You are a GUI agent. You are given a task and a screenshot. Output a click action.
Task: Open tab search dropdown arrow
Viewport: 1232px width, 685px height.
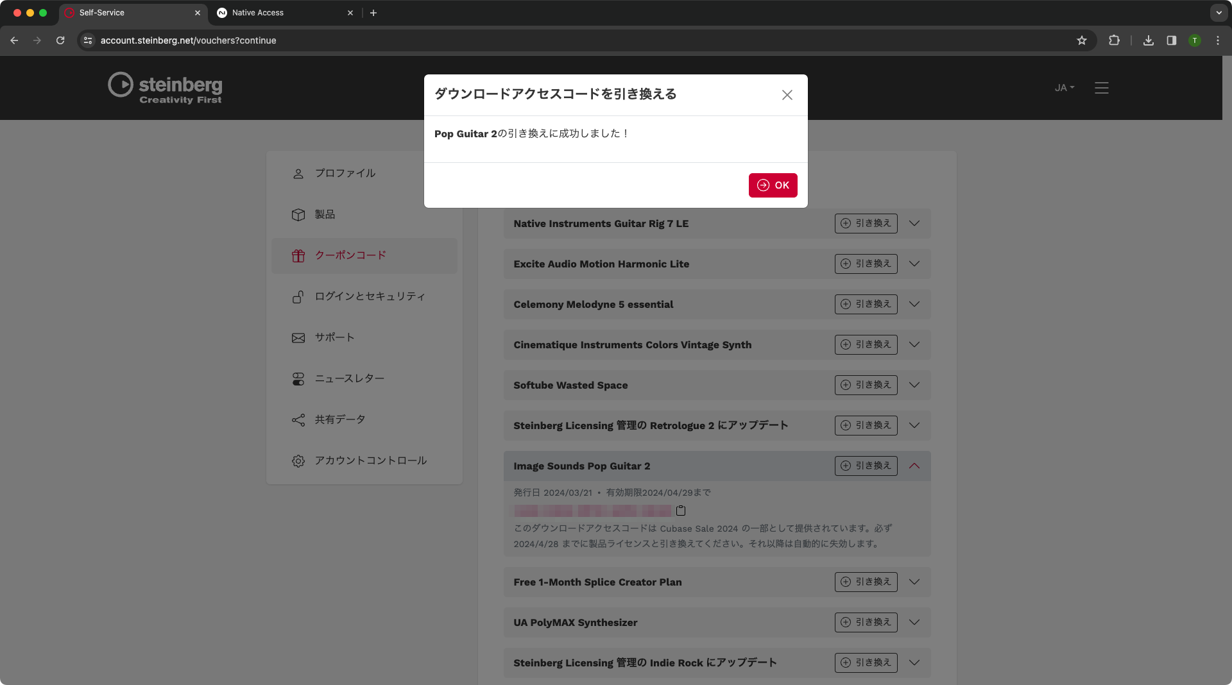[x=1219, y=13]
